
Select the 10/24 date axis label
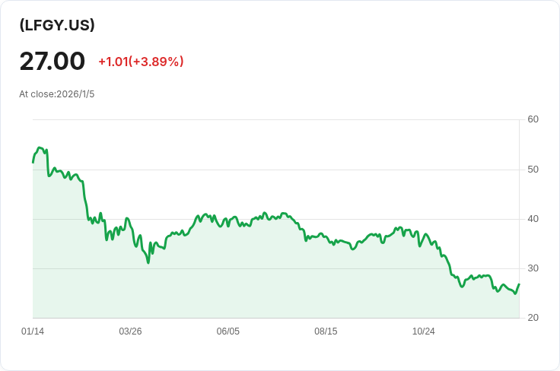click(423, 331)
